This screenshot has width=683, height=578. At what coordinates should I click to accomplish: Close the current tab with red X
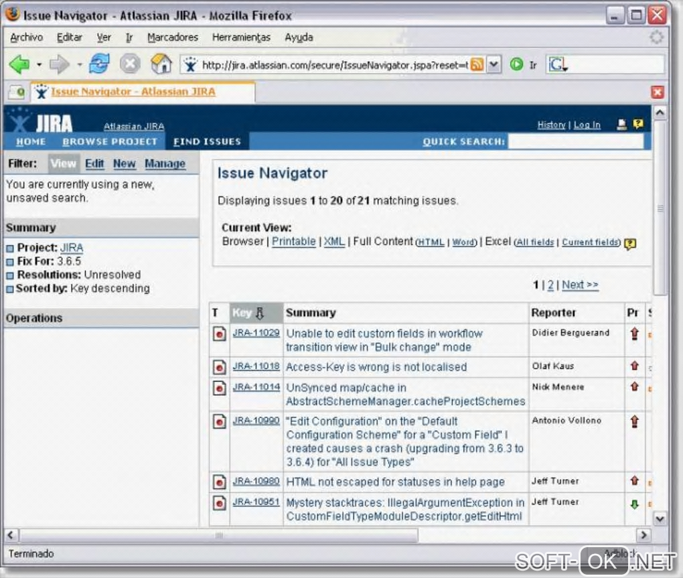point(658,92)
